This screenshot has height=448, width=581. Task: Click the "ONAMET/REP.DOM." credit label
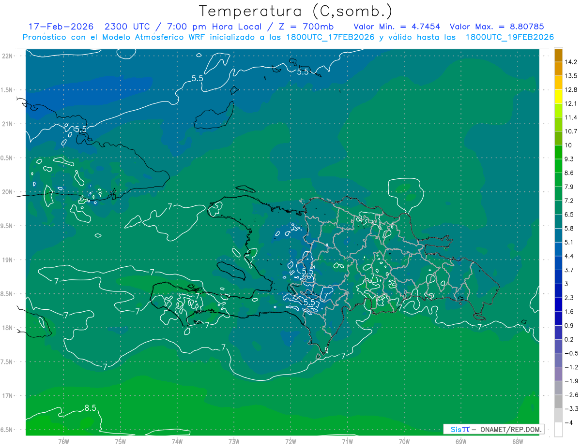pyautogui.click(x=511, y=429)
